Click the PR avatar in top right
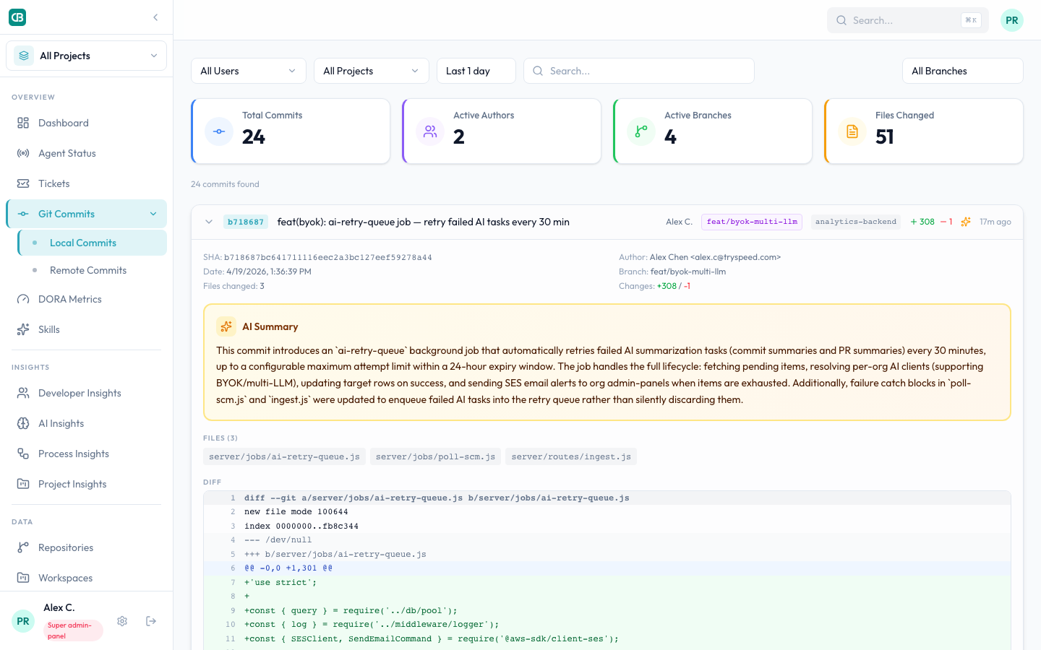 1012,20
